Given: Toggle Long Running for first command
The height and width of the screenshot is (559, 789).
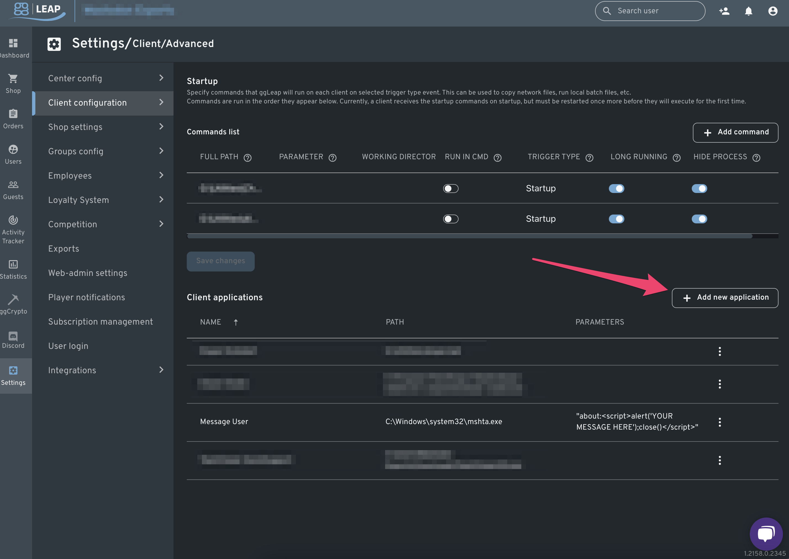Looking at the screenshot, I should point(616,189).
